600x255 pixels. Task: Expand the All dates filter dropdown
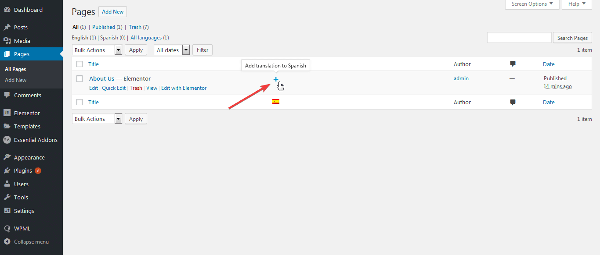tap(171, 50)
